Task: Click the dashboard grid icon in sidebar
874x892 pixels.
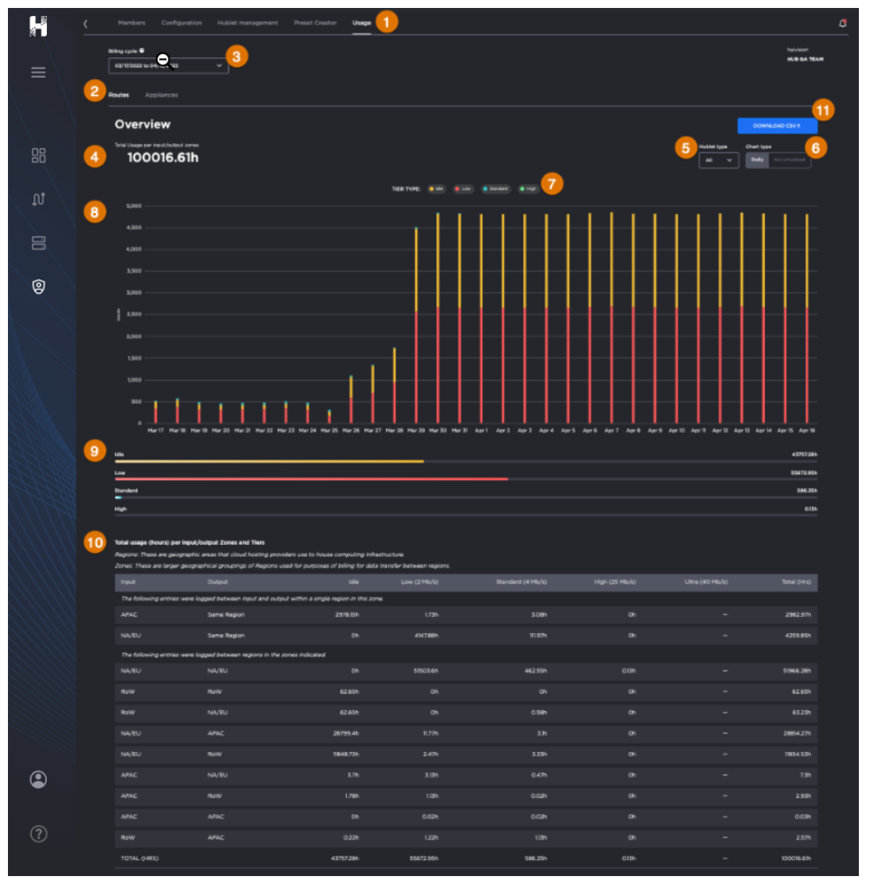Action: pos(38,155)
